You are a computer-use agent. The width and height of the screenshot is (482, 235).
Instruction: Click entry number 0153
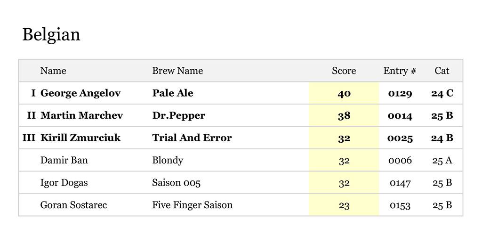pyautogui.click(x=400, y=205)
